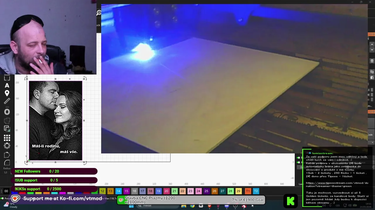The height and width of the screenshot is (210, 375).
Task: Pick color swatch 18 in palette
Action: pyautogui.click(x=150, y=191)
